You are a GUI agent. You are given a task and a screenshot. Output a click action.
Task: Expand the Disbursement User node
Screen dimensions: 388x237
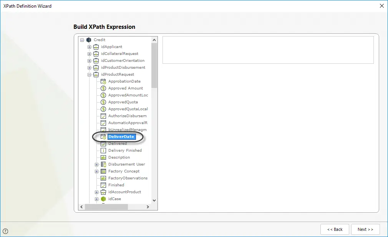[97, 164]
